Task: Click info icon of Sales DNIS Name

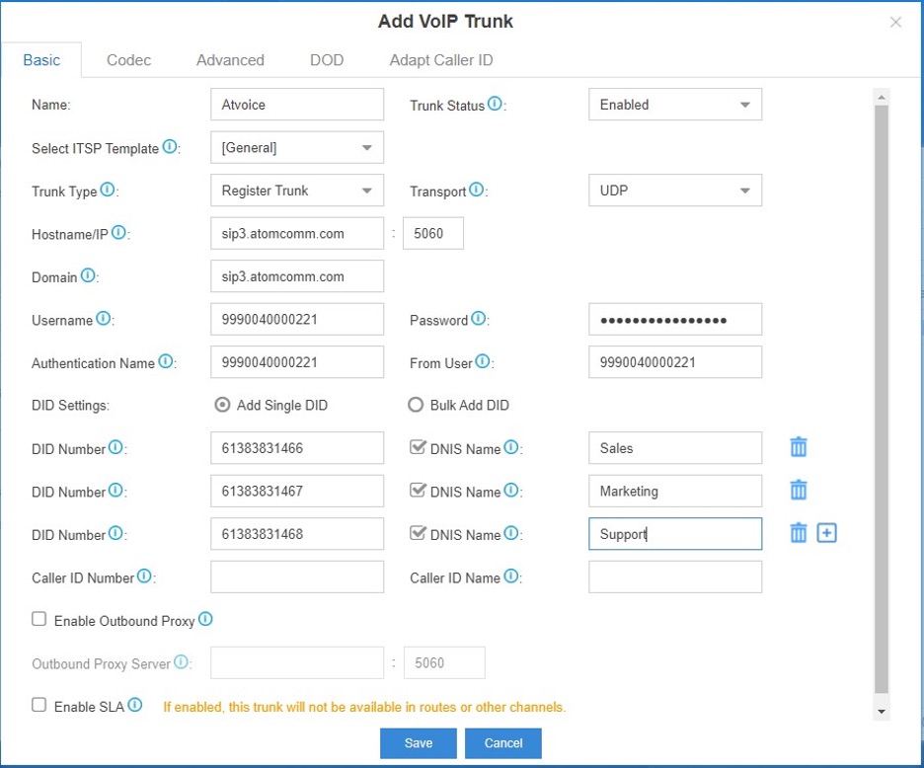Action: pyautogui.click(x=511, y=447)
